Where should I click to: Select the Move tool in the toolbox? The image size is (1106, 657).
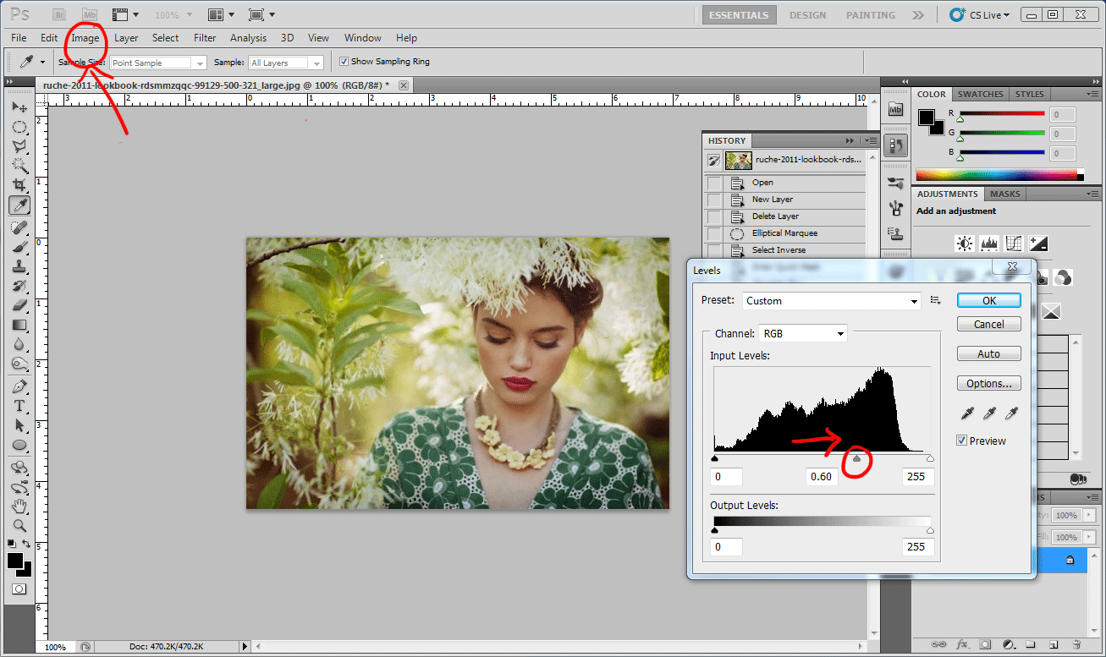pyautogui.click(x=19, y=107)
